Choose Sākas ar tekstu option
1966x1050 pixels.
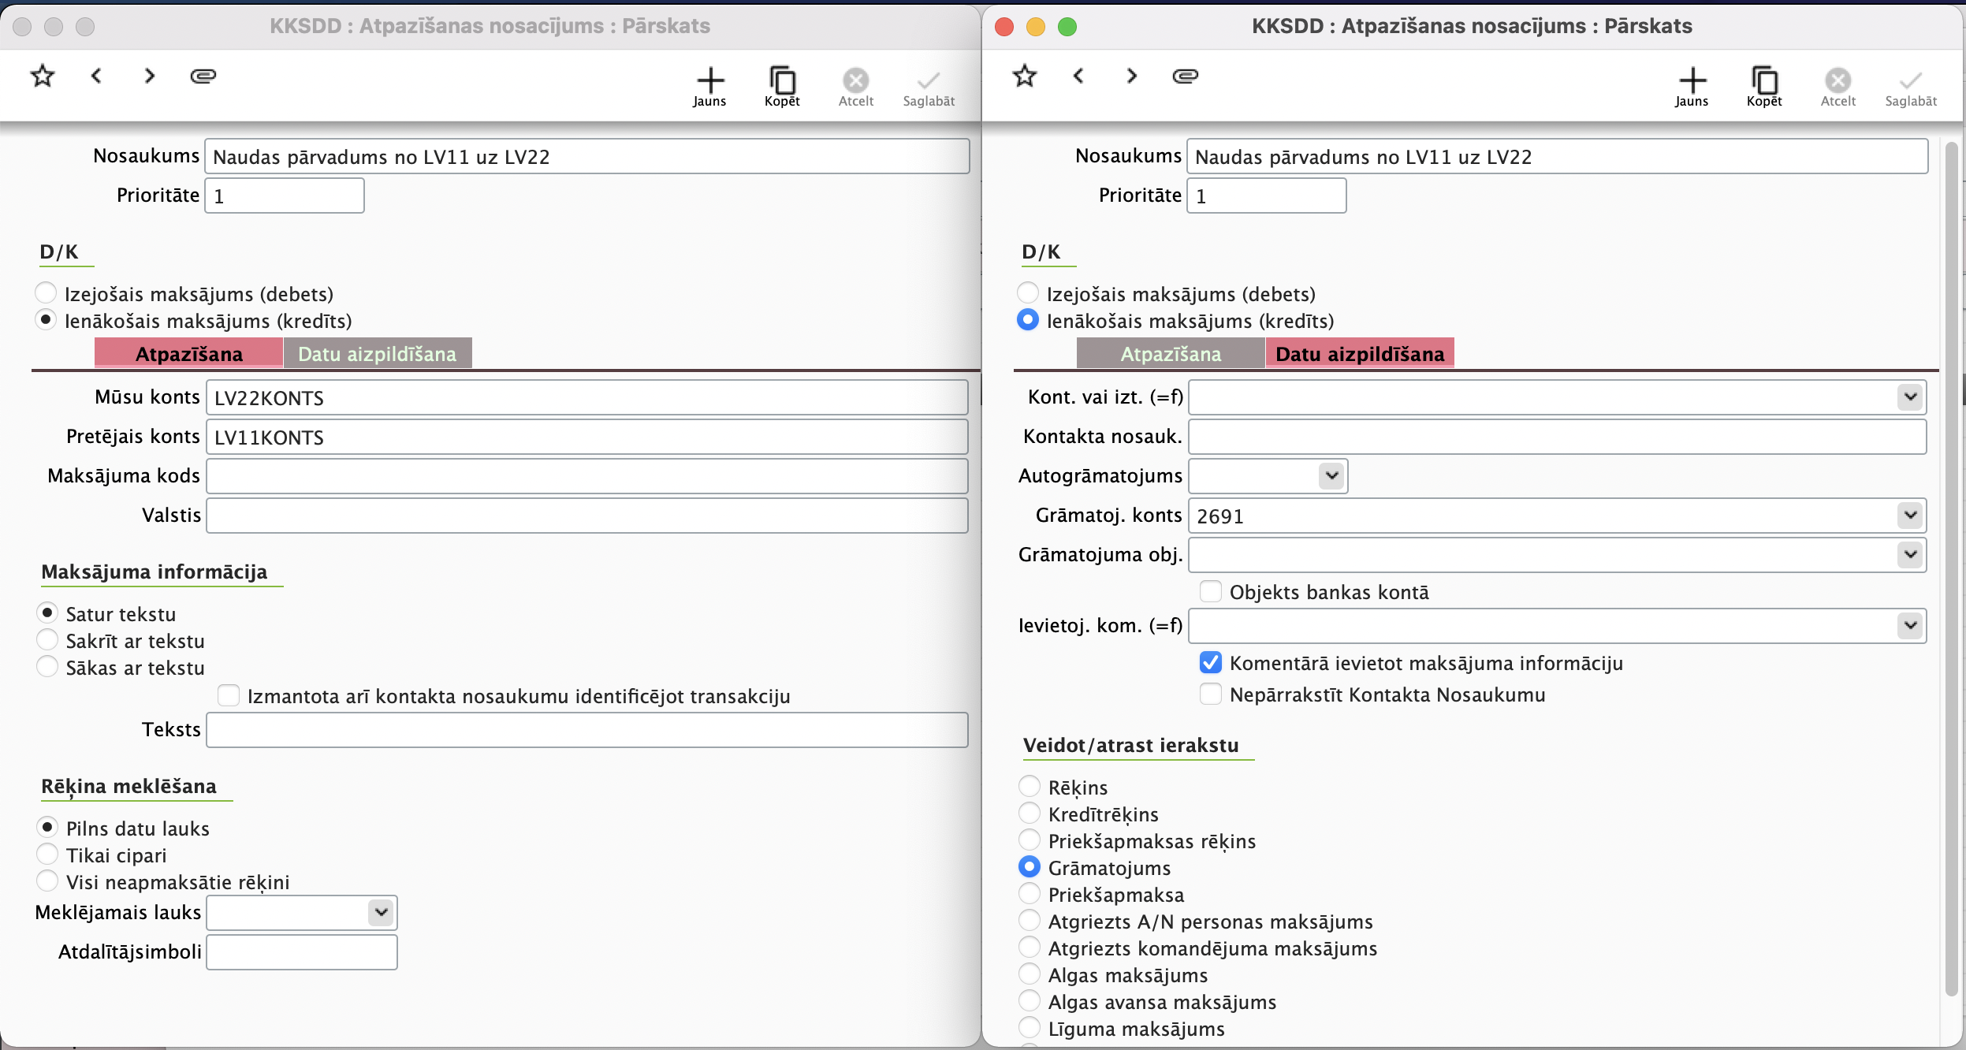pyautogui.click(x=47, y=666)
